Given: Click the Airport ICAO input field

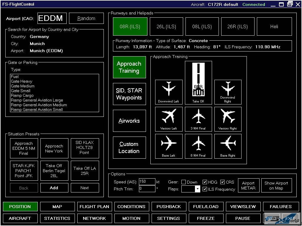Looking at the screenshot, I should coord(52,19).
